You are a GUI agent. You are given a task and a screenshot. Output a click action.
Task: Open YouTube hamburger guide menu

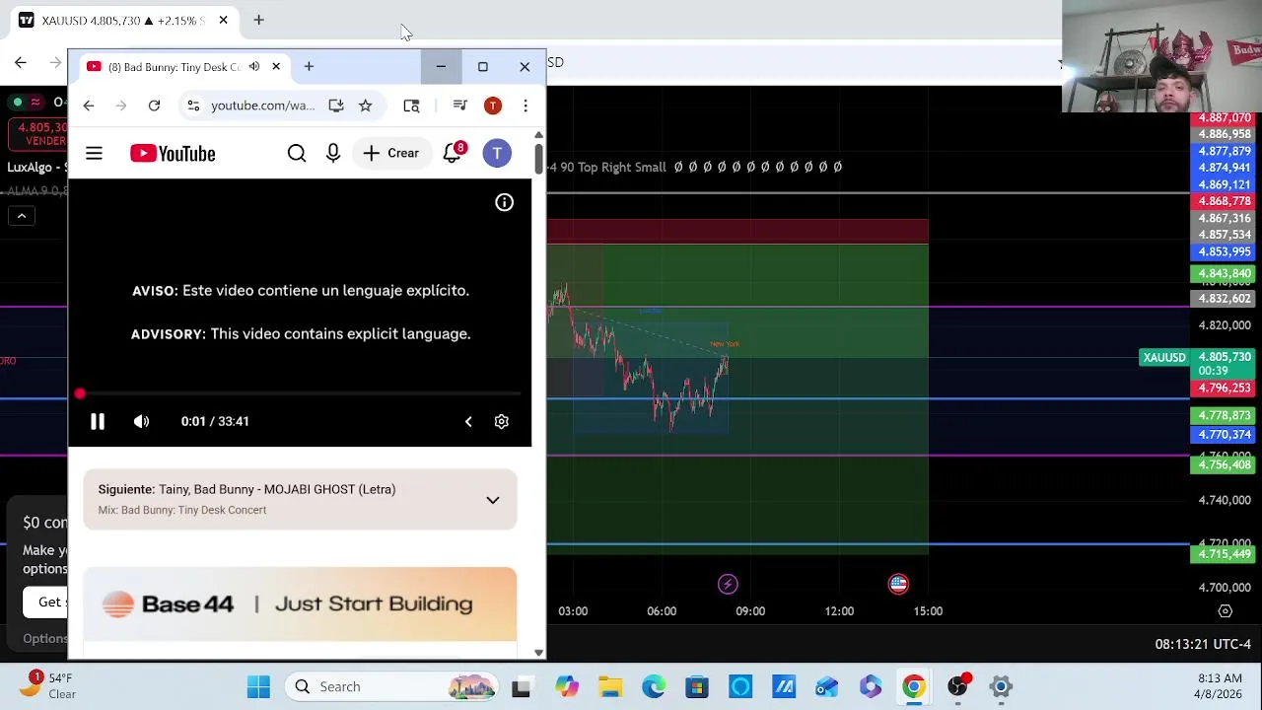[94, 153]
